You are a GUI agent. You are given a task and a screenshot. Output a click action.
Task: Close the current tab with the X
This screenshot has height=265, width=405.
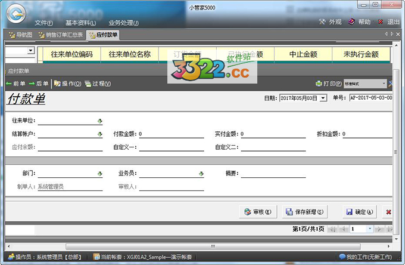pyautogui.click(x=398, y=34)
